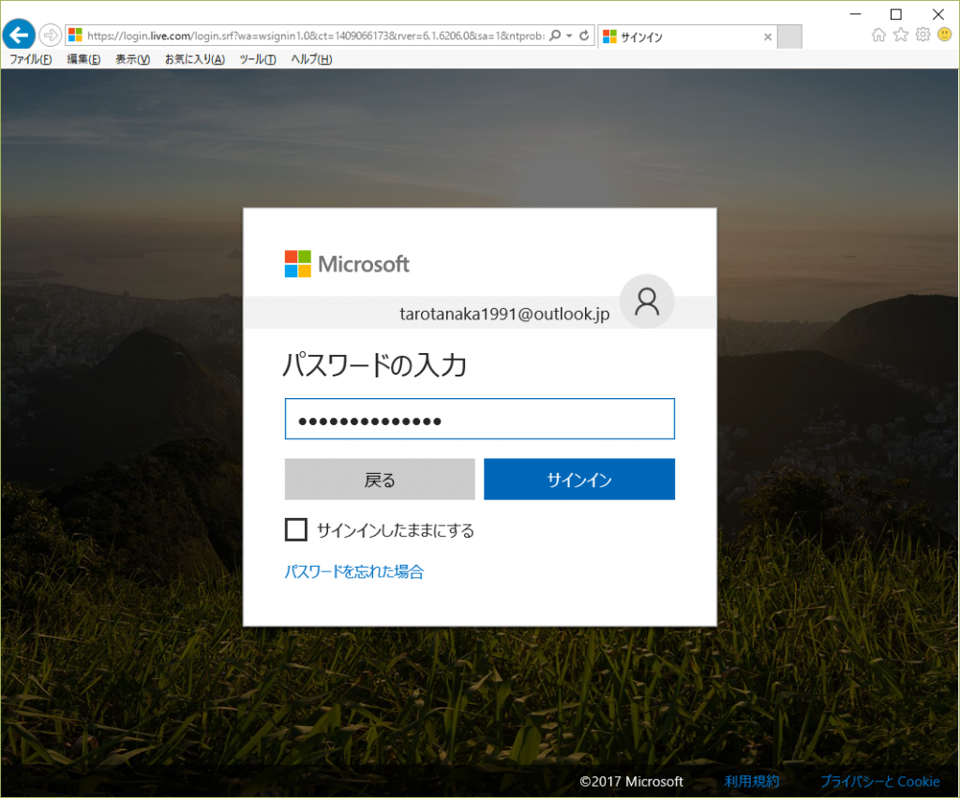Click the smiley feedback icon
The image size is (960, 798).
coord(945,35)
